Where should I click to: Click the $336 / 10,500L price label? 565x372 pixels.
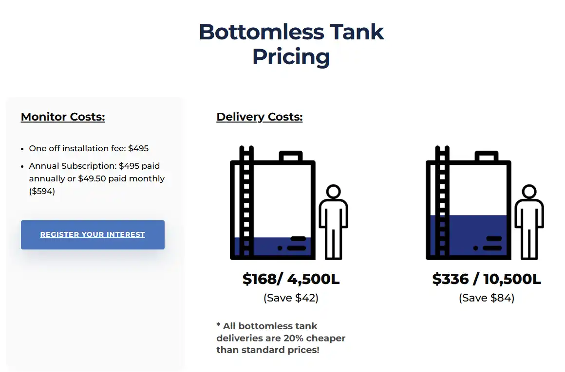click(x=487, y=279)
